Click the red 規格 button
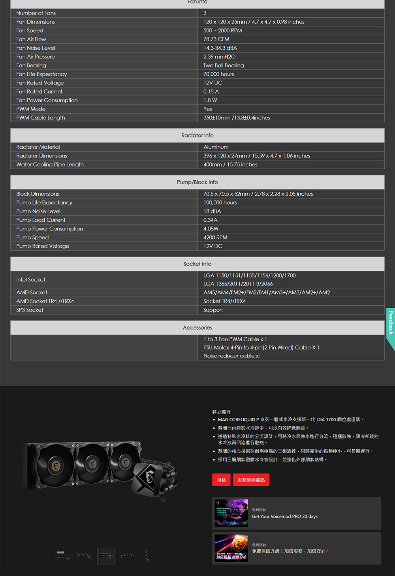The image size is (395, 576). pos(221,480)
